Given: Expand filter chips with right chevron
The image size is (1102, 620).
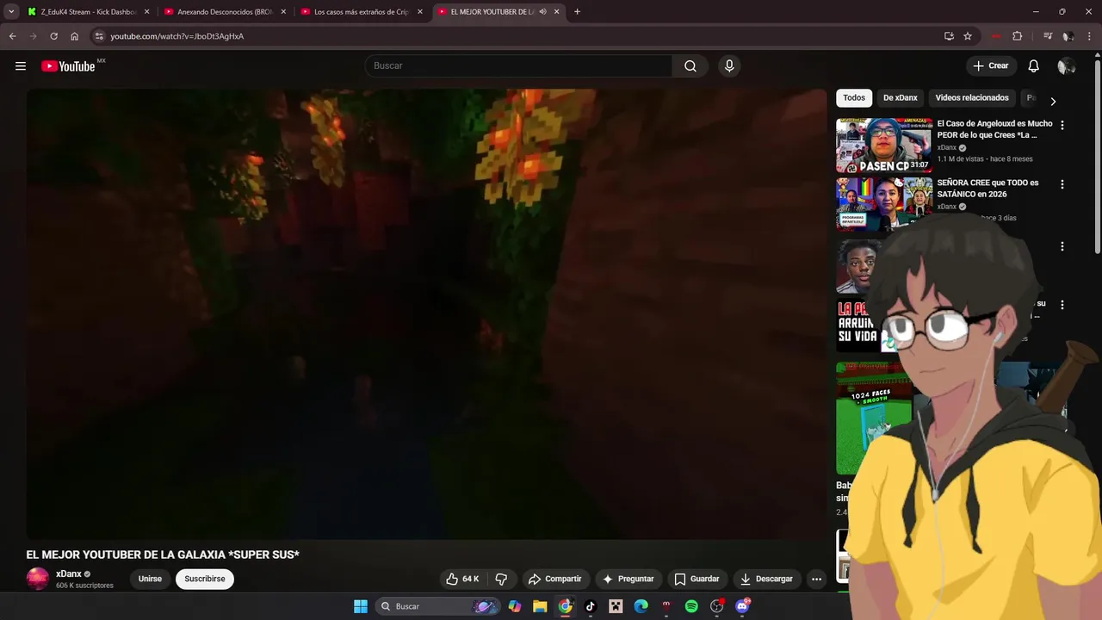Looking at the screenshot, I should (1052, 102).
